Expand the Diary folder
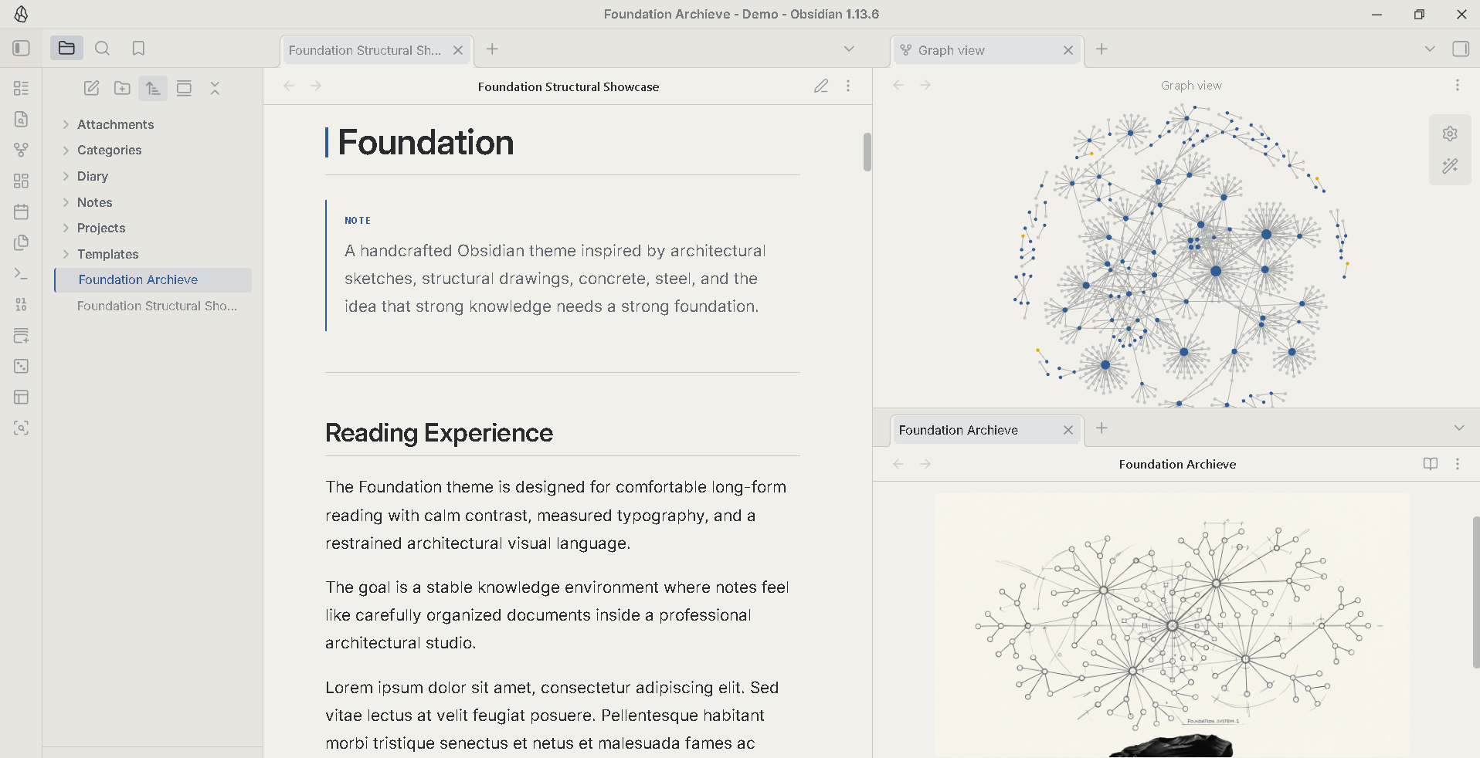The width and height of the screenshot is (1480, 758). (66, 176)
